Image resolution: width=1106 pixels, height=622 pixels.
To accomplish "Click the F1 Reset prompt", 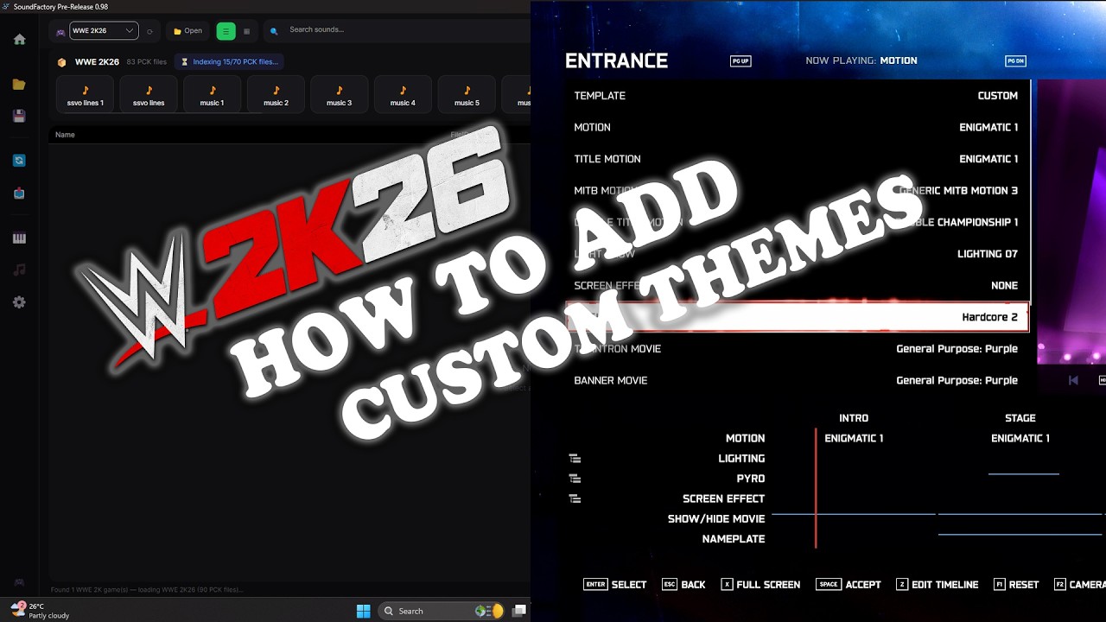I will click(x=1016, y=585).
